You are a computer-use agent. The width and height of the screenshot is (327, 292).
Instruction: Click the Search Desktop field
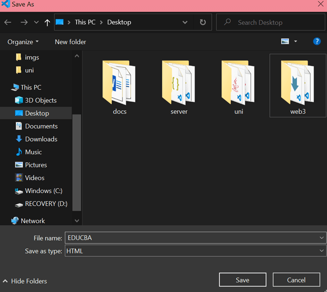[271, 22]
